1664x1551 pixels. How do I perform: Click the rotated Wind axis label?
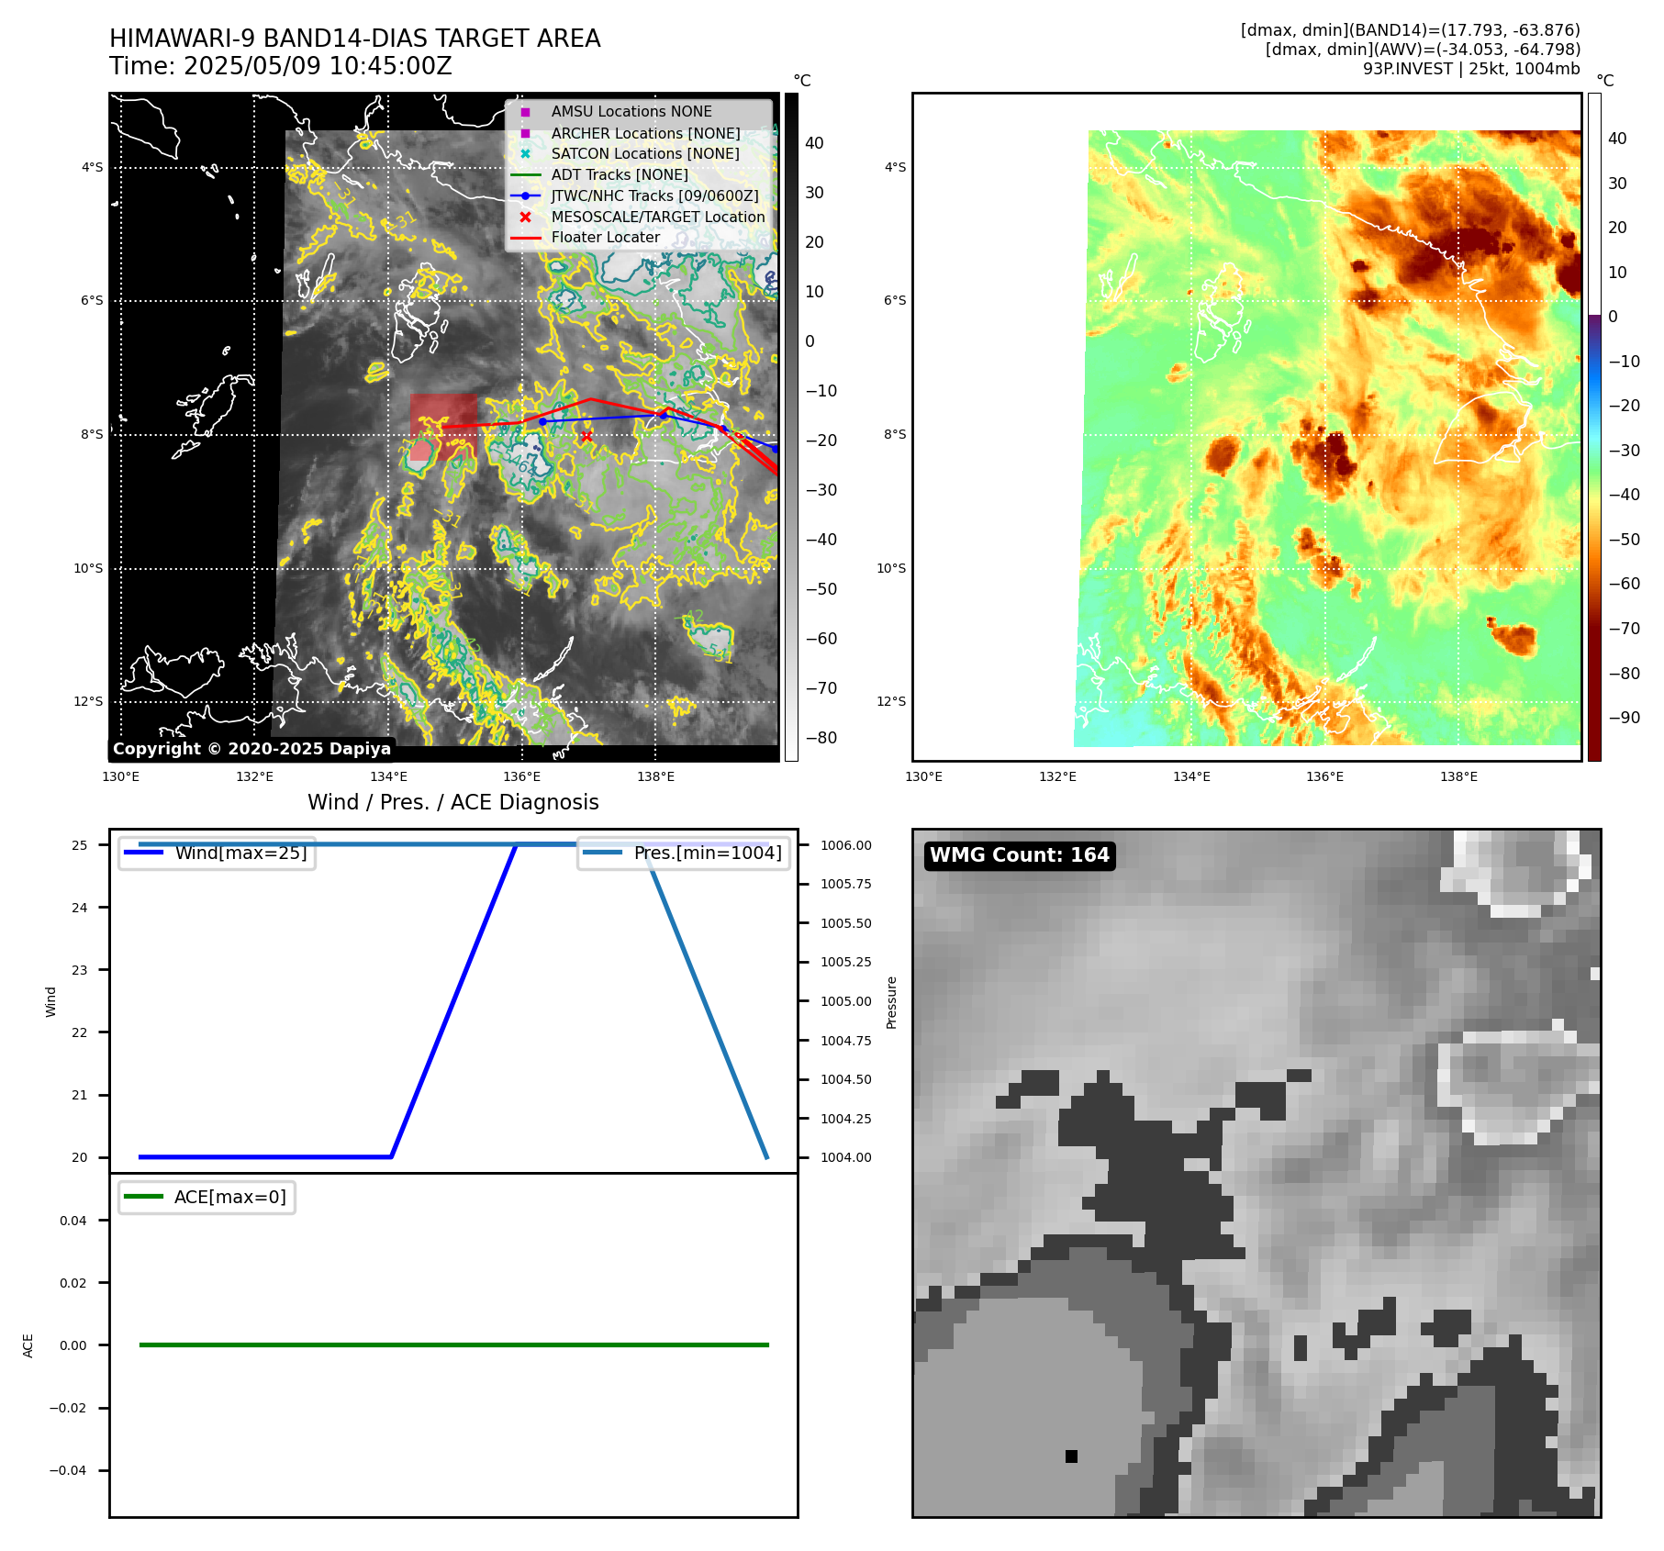tap(51, 1001)
